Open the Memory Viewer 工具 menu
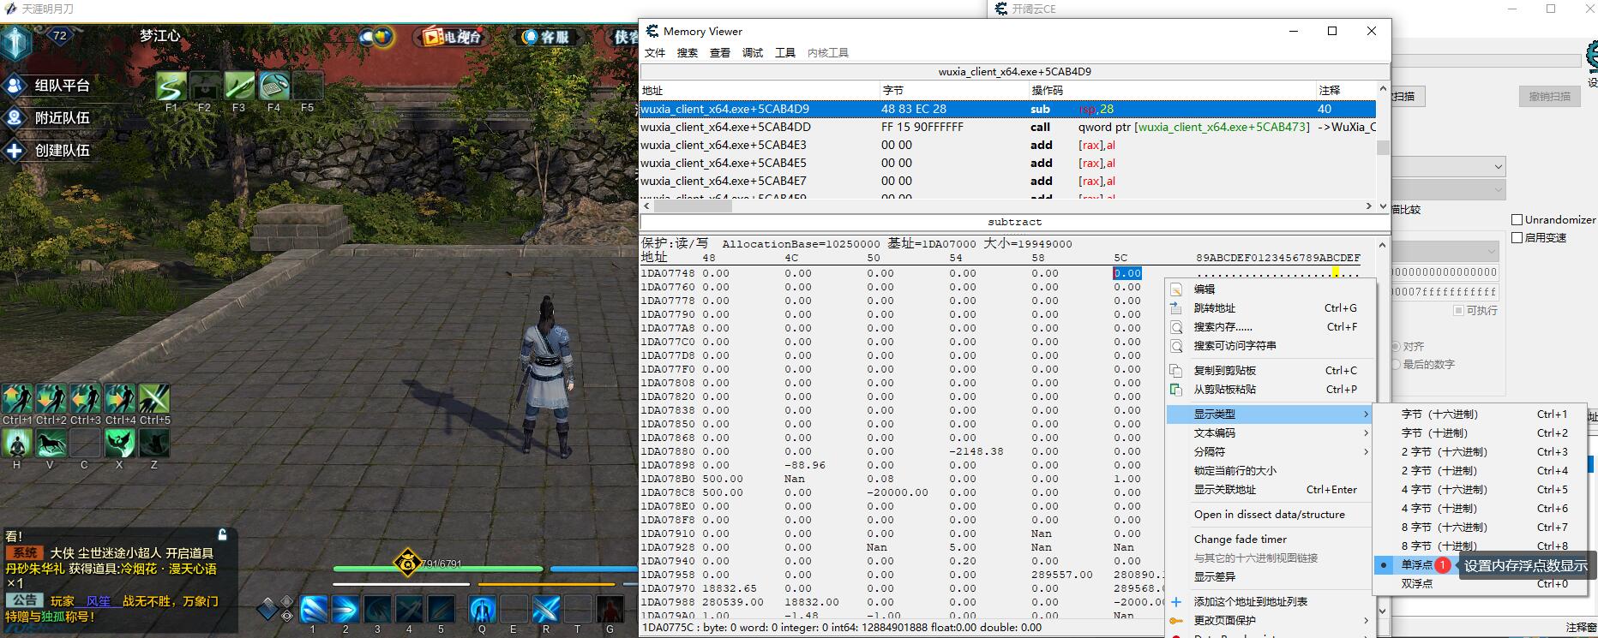The height and width of the screenshot is (638, 1598). [x=785, y=53]
